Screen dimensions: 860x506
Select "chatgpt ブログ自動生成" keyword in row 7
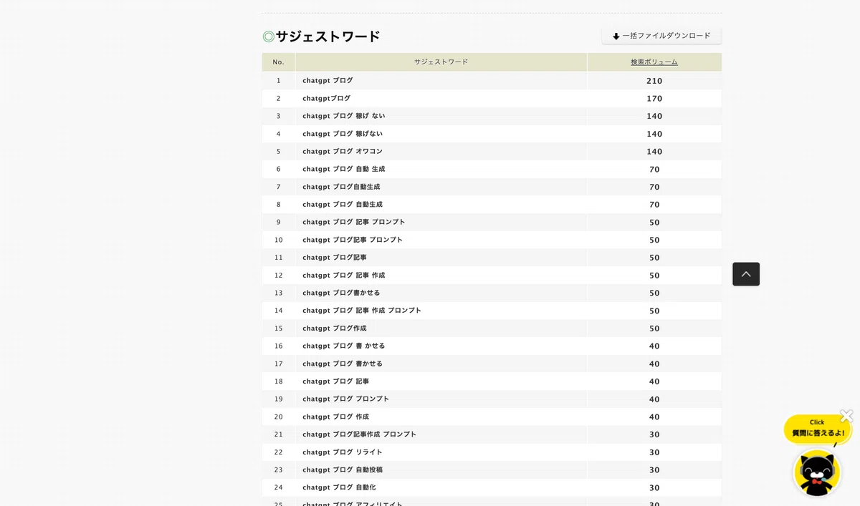click(x=341, y=187)
